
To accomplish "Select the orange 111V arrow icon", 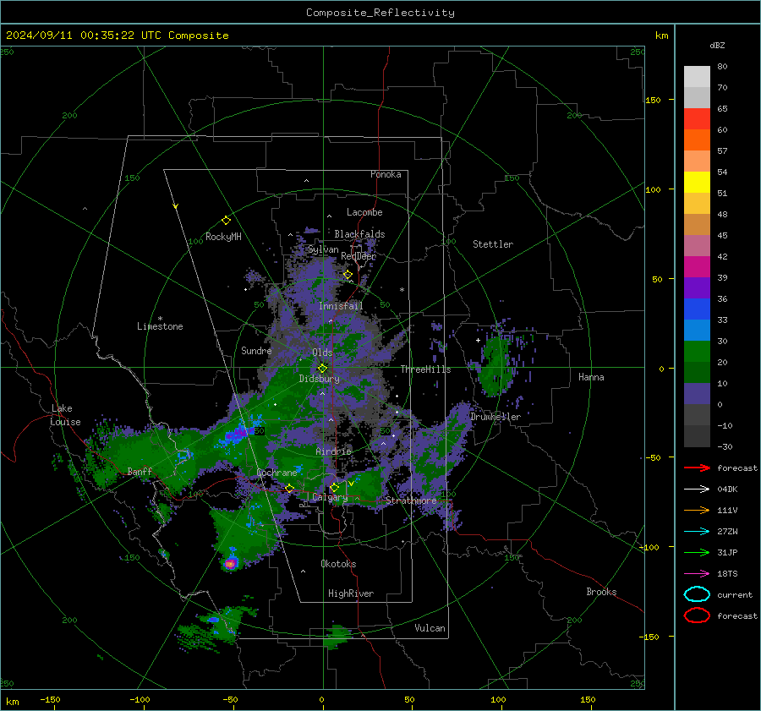I will 697,510.
